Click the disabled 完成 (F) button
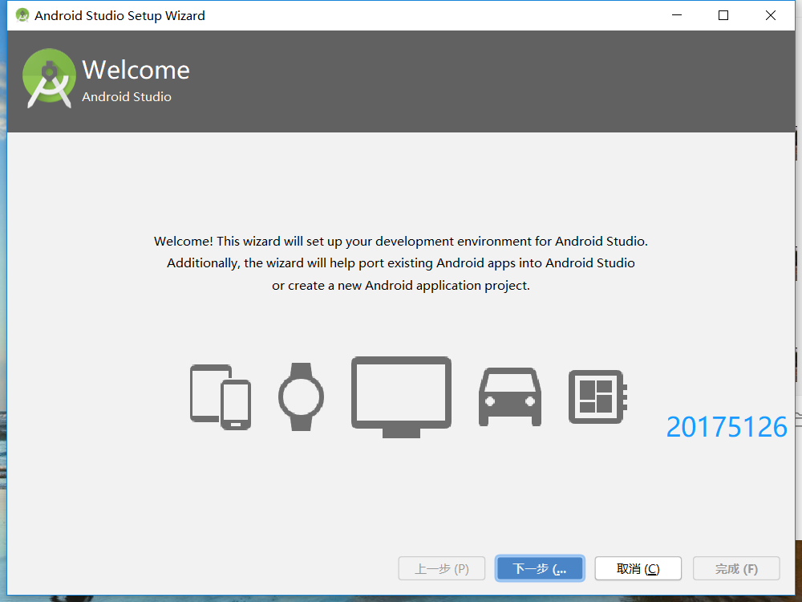 [736, 568]
